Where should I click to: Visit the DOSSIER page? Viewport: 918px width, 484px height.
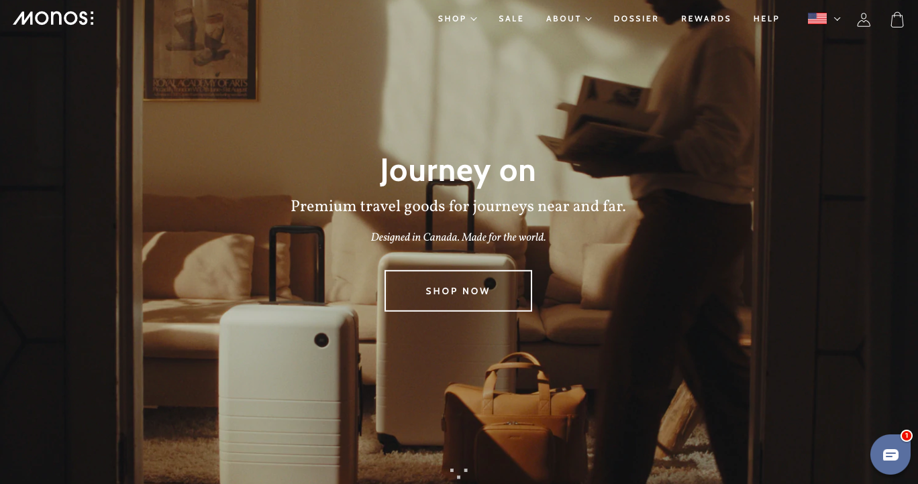click(x=636, y=19)
